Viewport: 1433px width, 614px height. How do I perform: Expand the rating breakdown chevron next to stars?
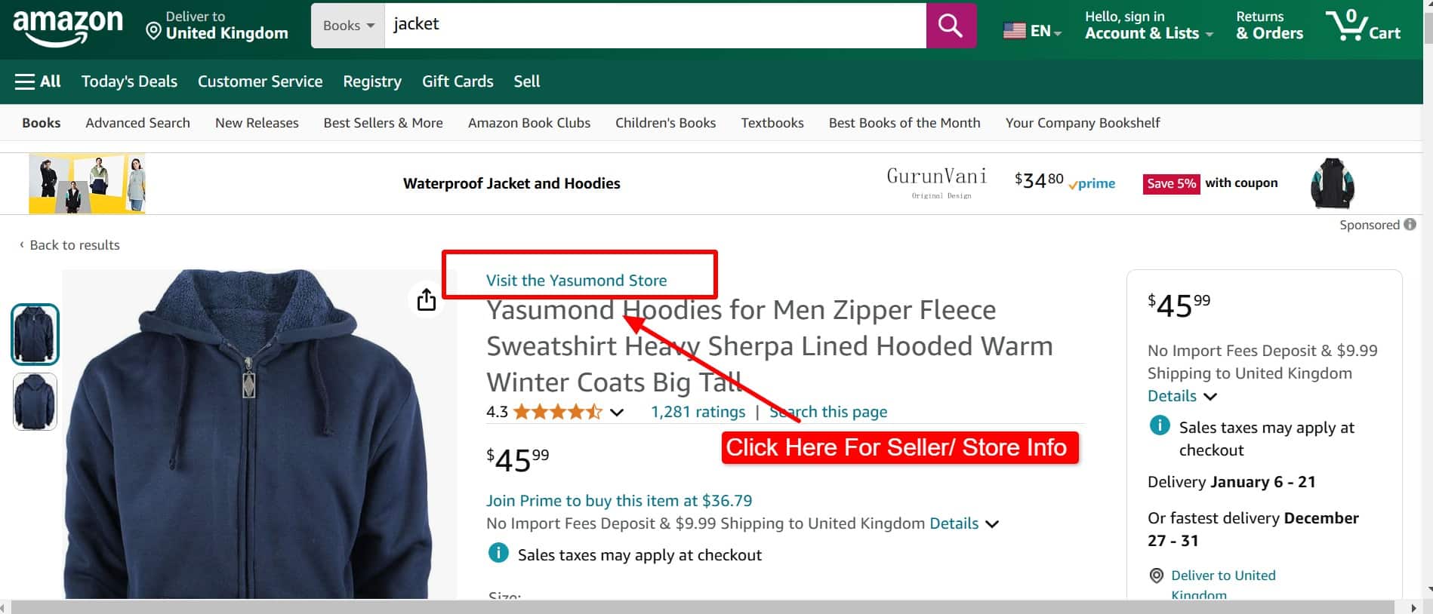coord(617,413)
